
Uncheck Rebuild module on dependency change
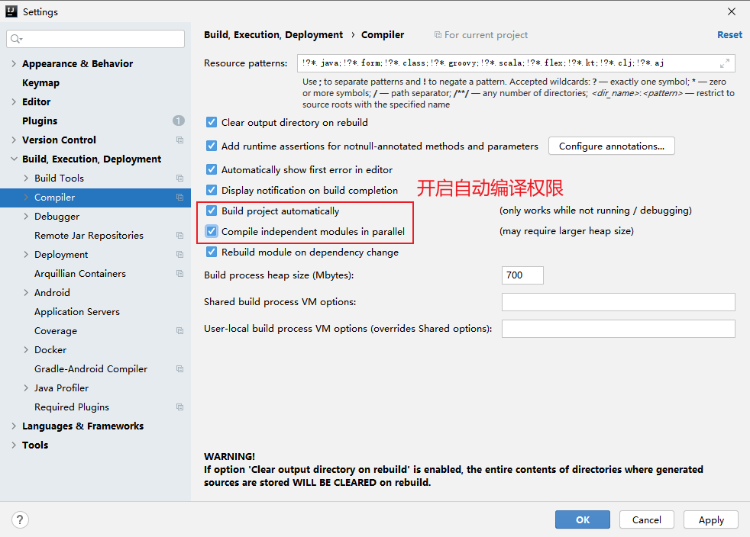[x=212, y=252]
